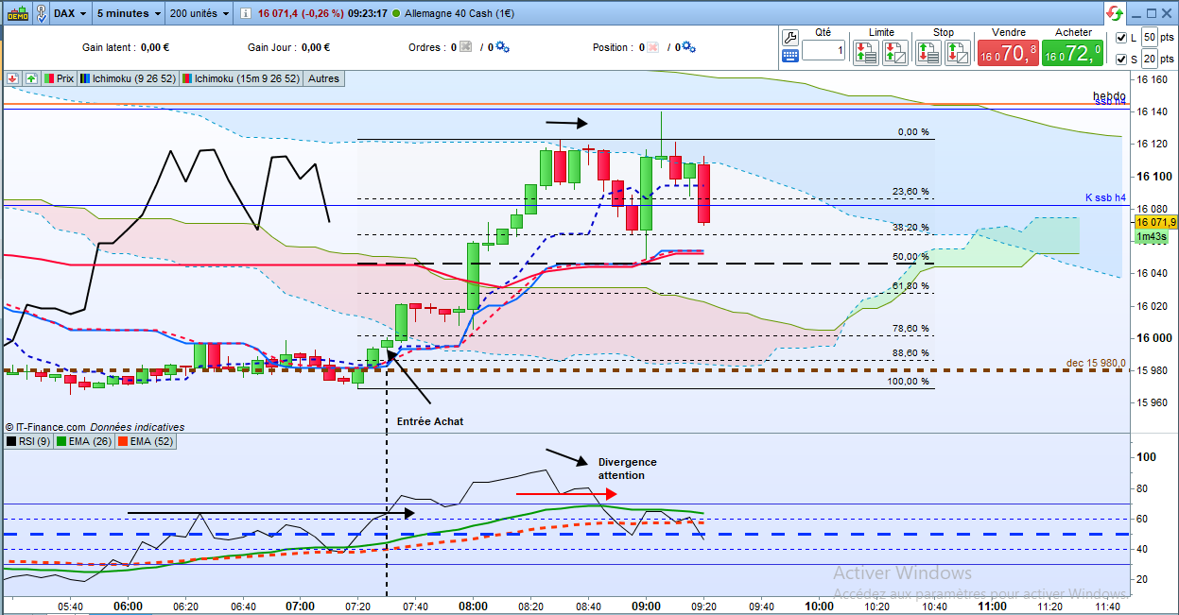1179x615 pixels.
Task: Click the red down-arrow indicator icon
Action: point(13,78)
